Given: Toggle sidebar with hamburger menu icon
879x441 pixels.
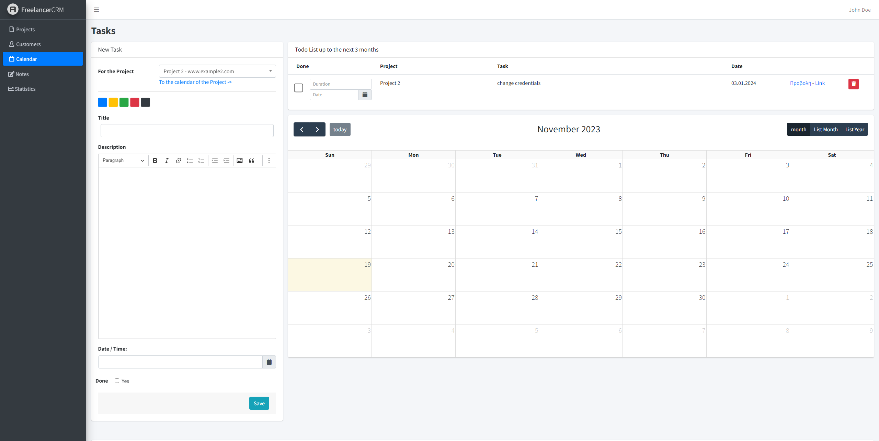Looking at the screenshot, I should 96,10.
